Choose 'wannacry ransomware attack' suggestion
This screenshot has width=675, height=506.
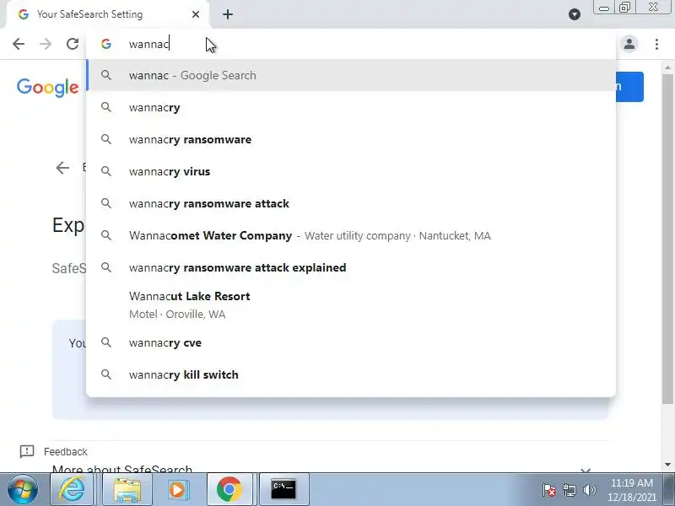351,203
